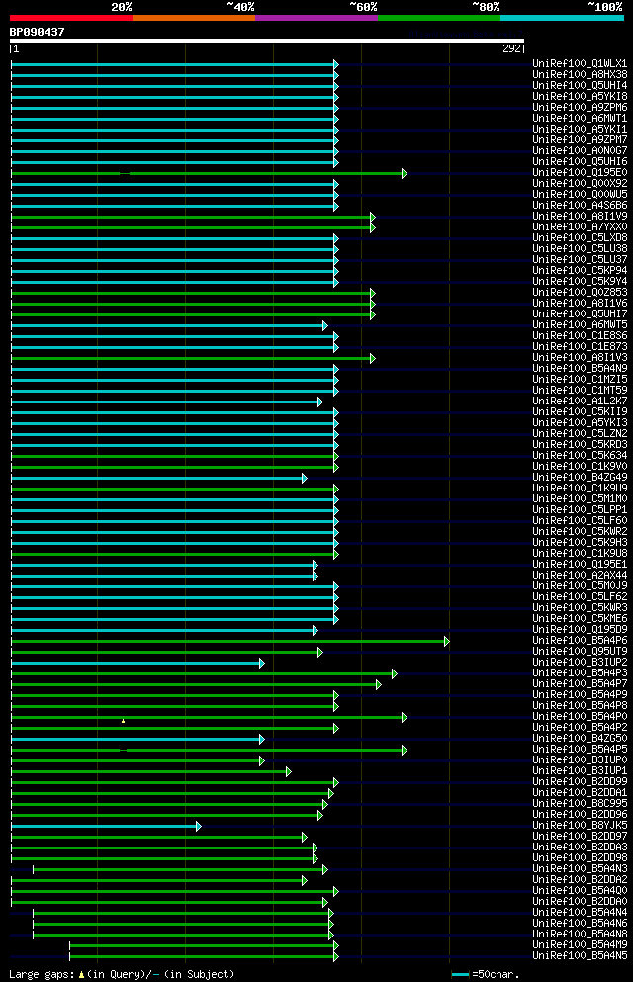633x982 pixels.
Task: Click the subject gap dash in Q195E0 alignment
Action: [x=125, y=173]
